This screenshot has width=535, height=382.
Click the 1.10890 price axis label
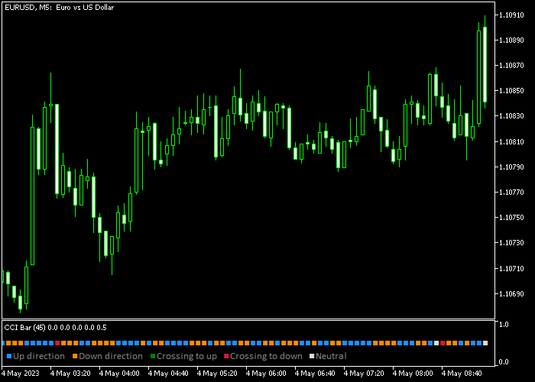(x=511, y=40)
